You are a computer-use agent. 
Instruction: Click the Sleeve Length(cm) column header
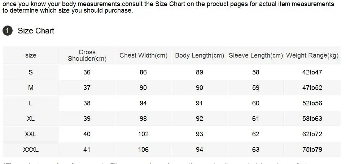[x=256, y=55]
